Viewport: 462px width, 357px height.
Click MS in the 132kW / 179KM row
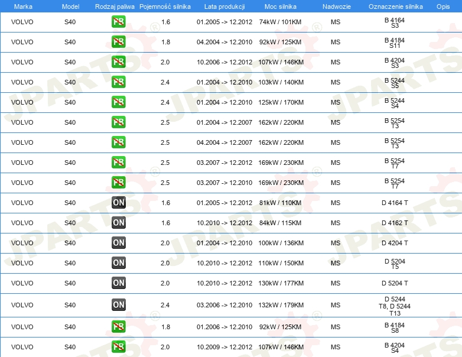coord(336,305)
